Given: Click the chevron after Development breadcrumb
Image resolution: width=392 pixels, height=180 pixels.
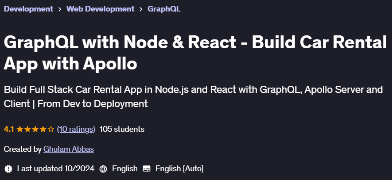Looking at the screenshot, I should pos(60,9).
